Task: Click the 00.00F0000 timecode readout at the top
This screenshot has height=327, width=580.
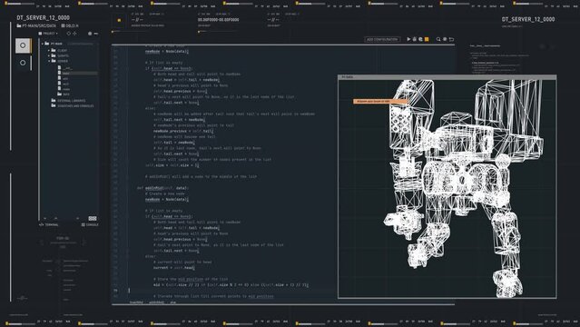Action: (x=218, y=20)
